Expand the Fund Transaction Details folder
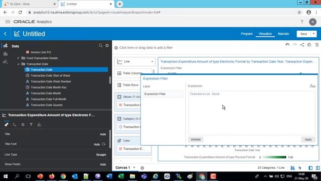This screenshot has width=321, height=181. 18,58
